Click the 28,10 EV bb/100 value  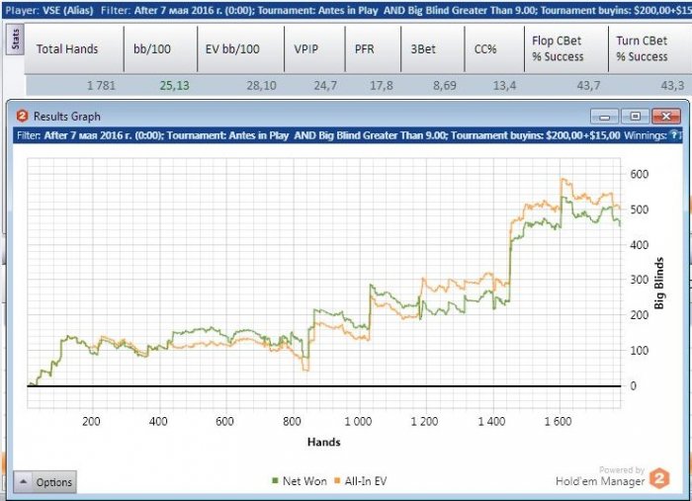point(261,86)
